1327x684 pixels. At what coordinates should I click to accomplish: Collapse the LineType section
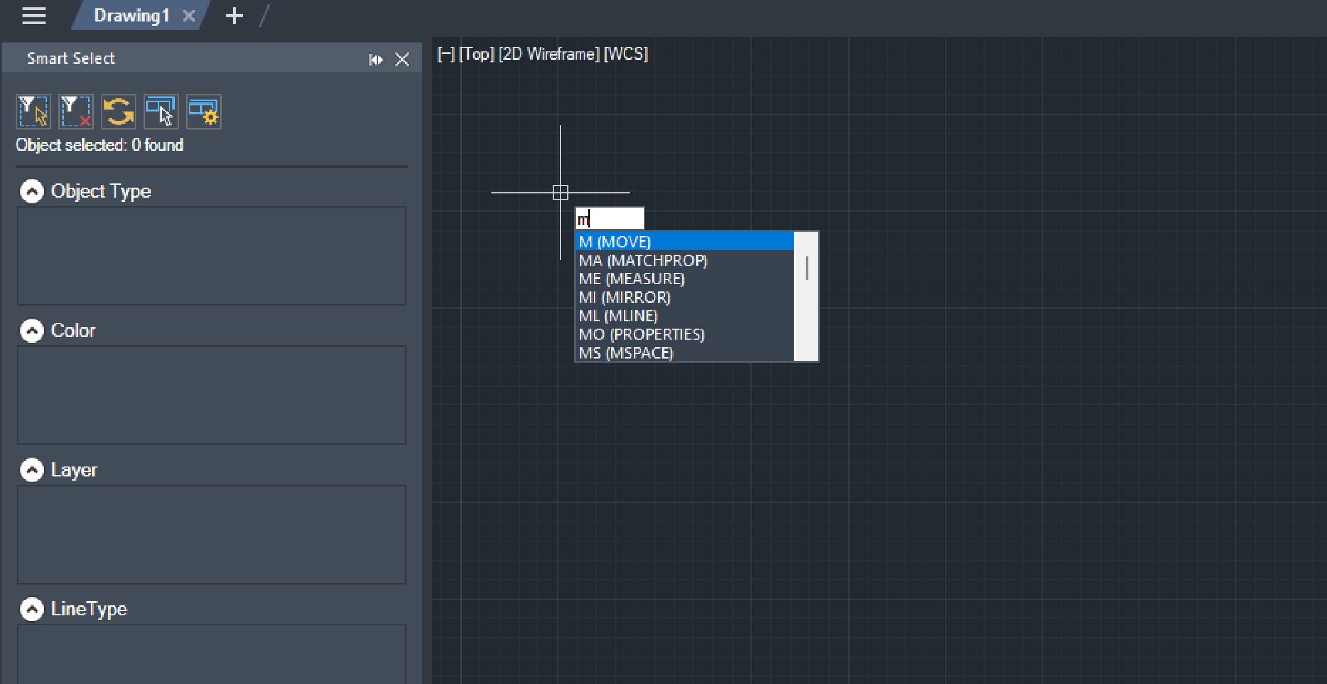click(32, 610)
